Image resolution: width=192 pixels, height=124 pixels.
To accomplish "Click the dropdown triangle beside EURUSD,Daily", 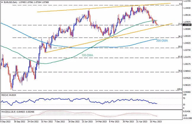I will (x=2, y=2).
